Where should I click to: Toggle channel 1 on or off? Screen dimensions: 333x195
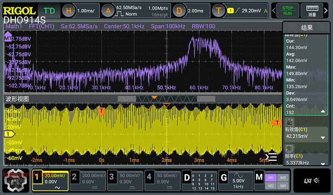point(38,177)
